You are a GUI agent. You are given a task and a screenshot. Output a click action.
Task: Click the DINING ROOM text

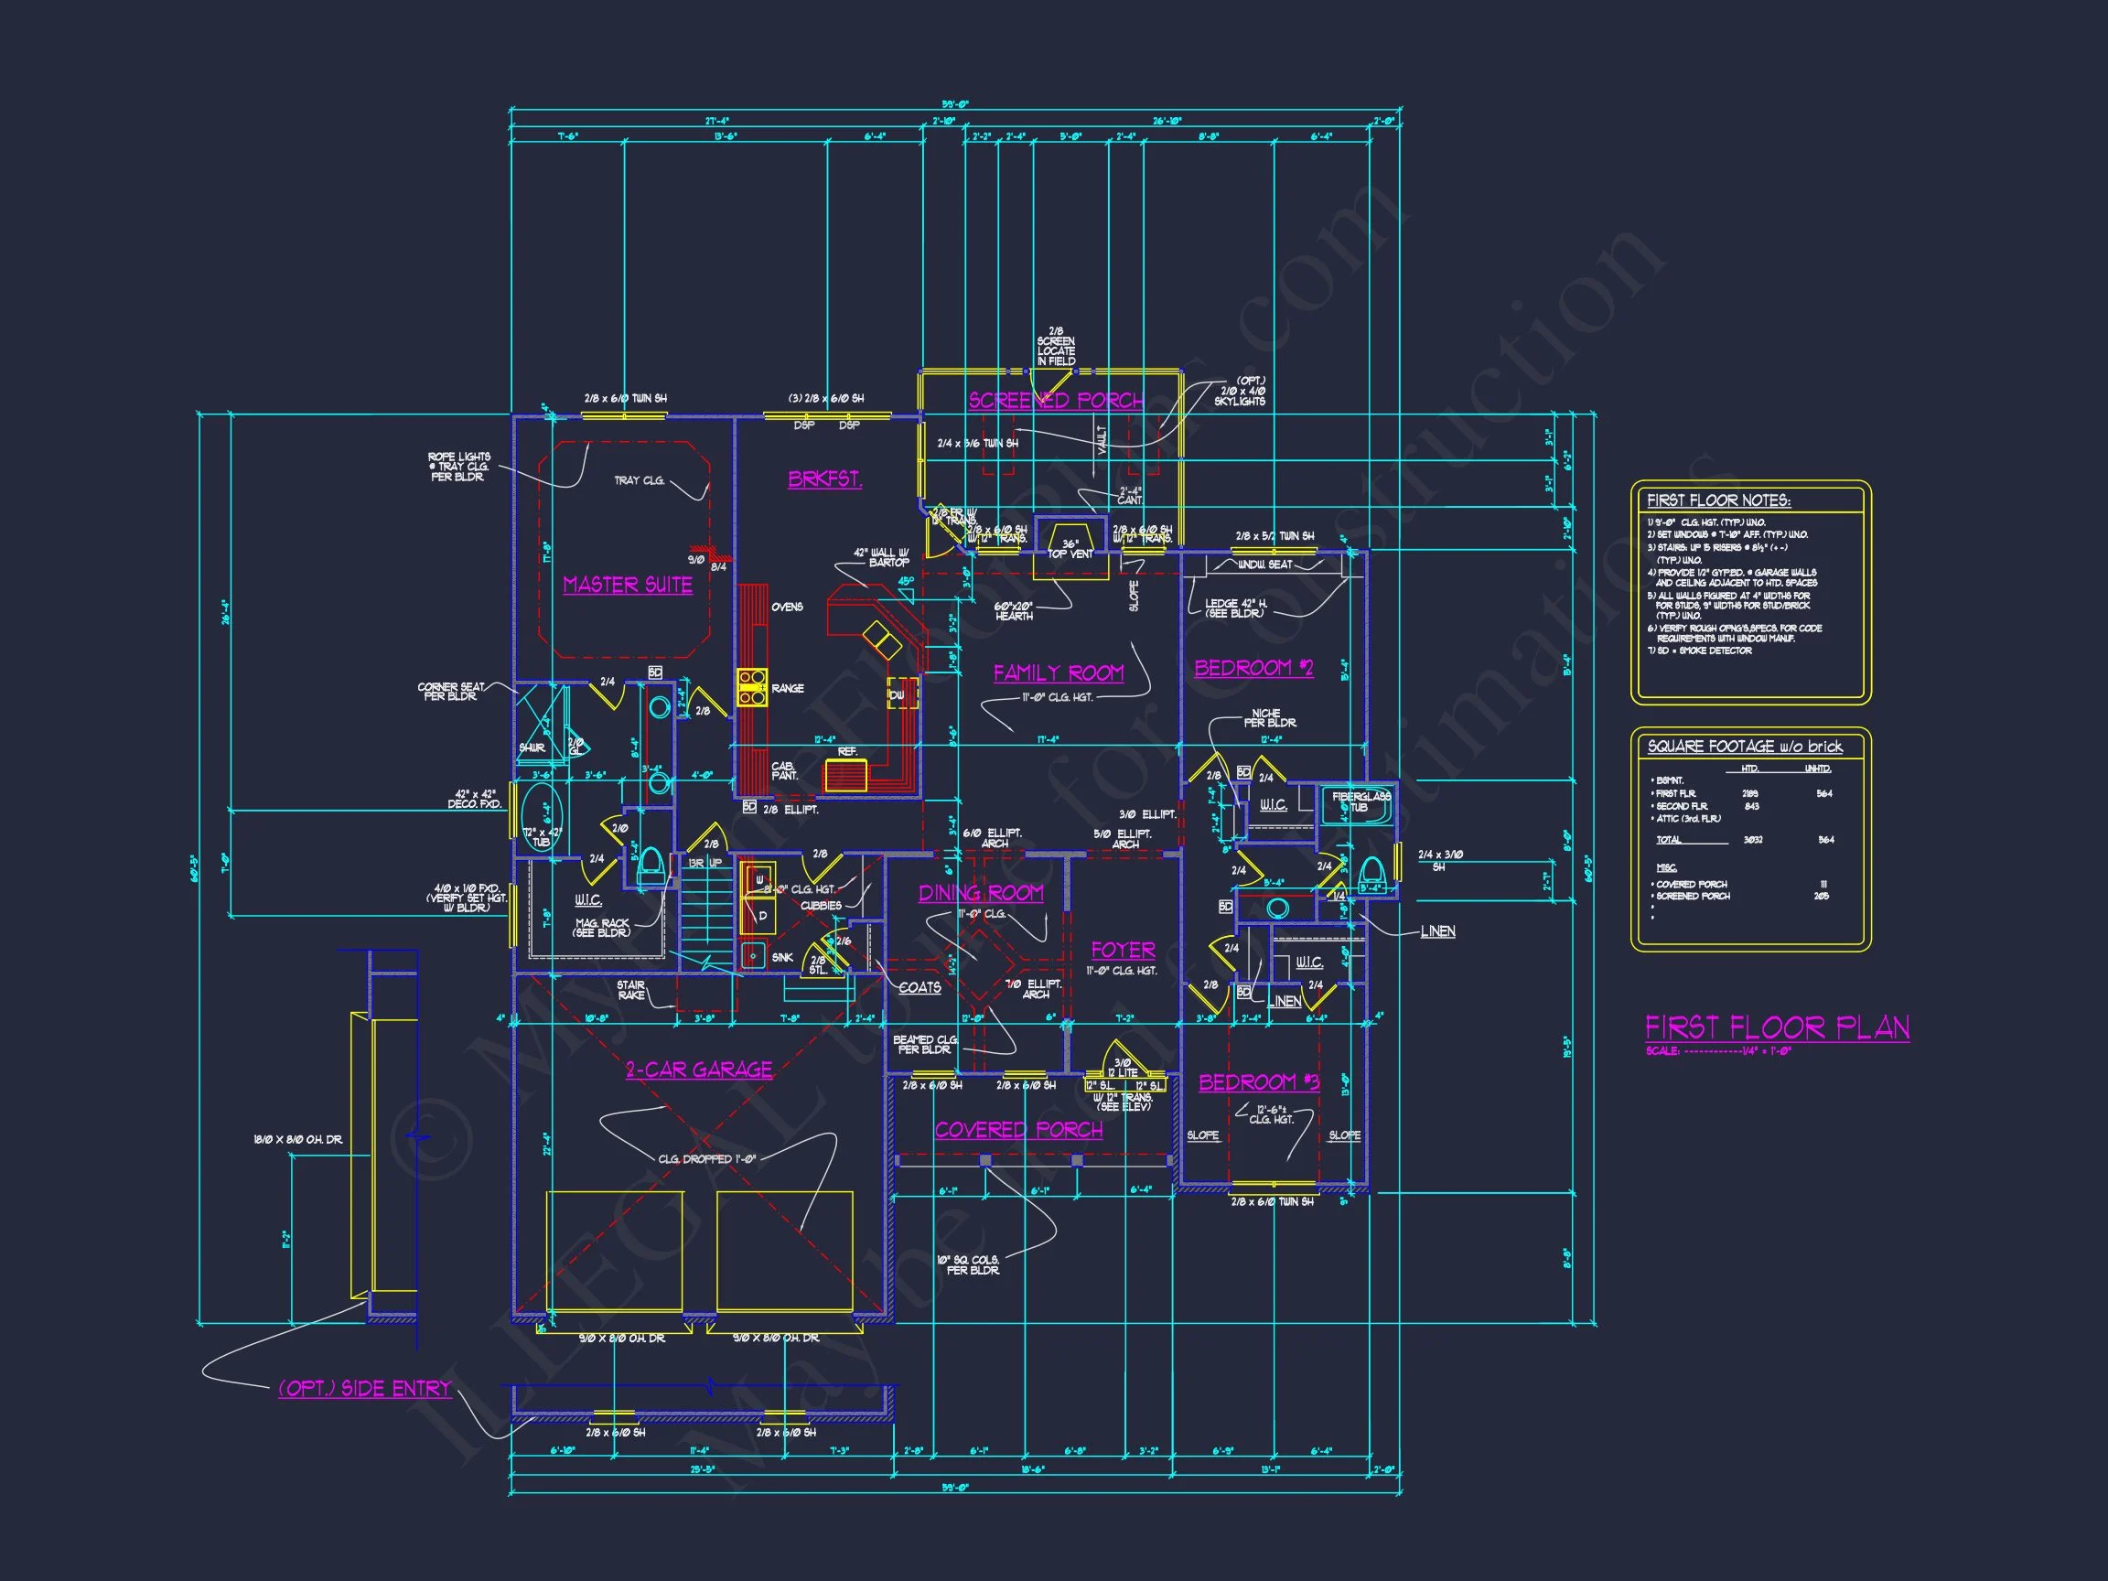click(x=981, y=892)
